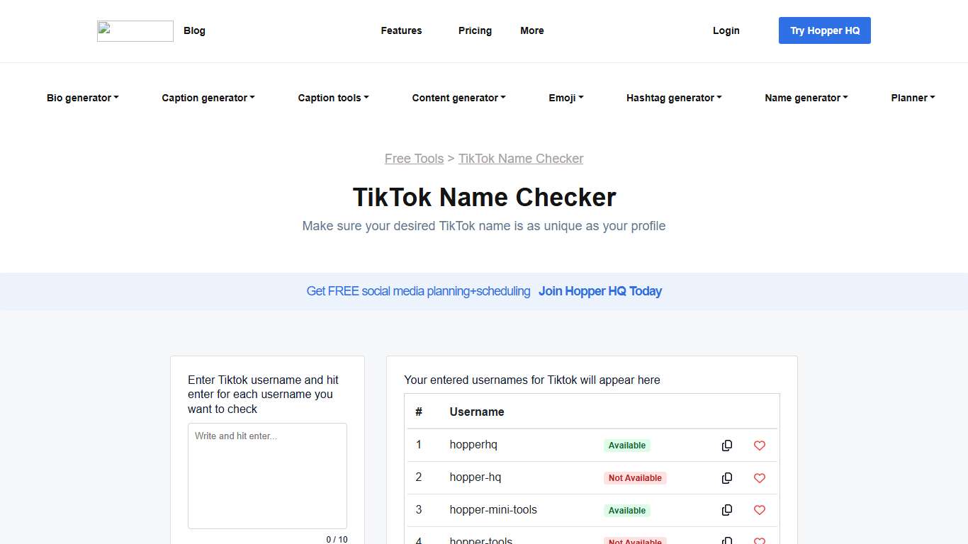Copy the username hopper-tools
968x544 pixels.
pos(727,540)
